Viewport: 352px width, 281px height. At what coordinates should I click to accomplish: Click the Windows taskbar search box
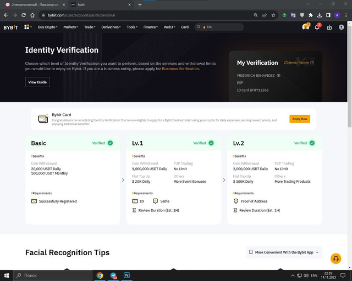coord(53,276)
